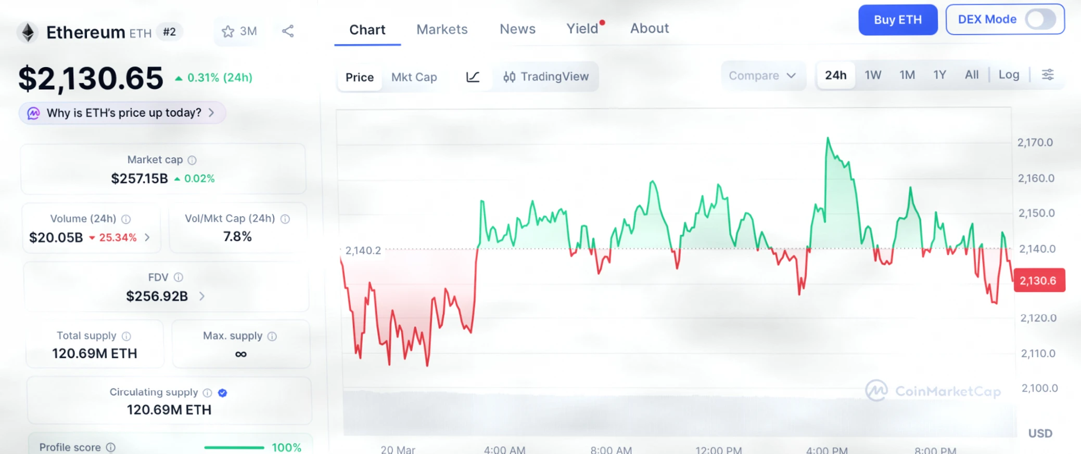Select the 1W time range
This screenshot has width=1081, height=454.
tap(873, 75)
